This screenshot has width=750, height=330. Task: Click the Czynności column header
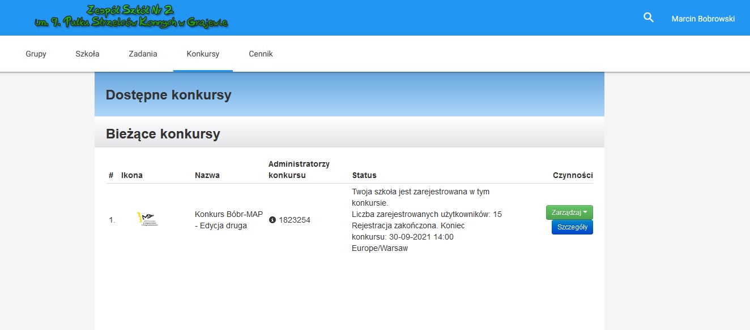[572, 175]
